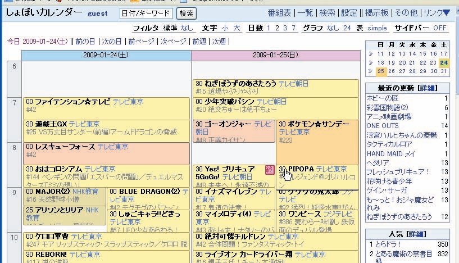This screenshot has width=459, height=263.
Task: Set number of days to 1
Action: pos(269,28)
